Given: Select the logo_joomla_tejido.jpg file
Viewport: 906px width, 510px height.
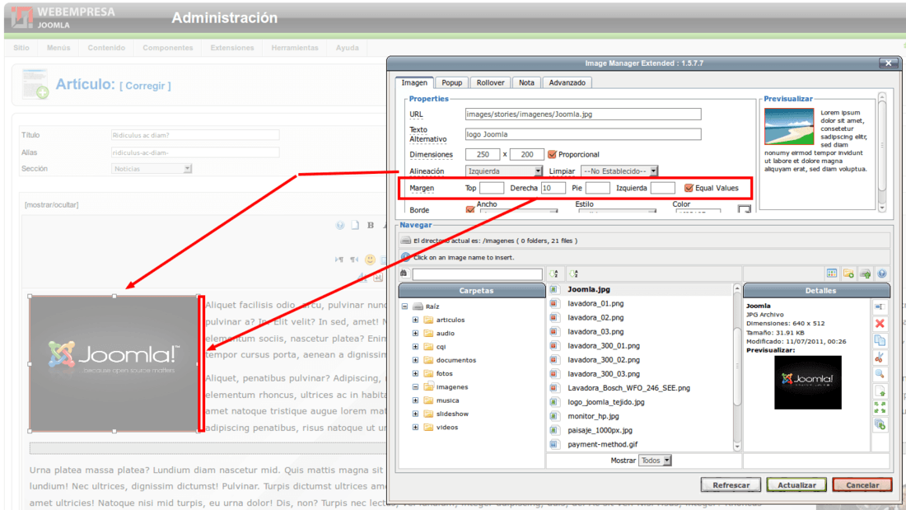Looking at the screenshot, I should 605,402.
